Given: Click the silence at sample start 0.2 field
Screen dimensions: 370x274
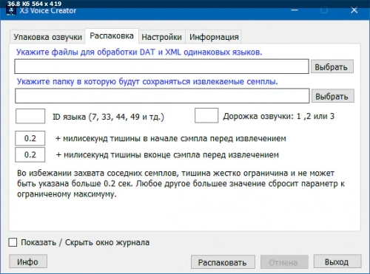Looking at the screenshot, I should (x=30, y=138).
